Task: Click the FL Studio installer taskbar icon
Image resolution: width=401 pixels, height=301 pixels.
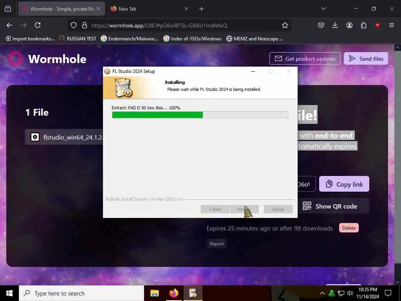Action: click(193, 293)
